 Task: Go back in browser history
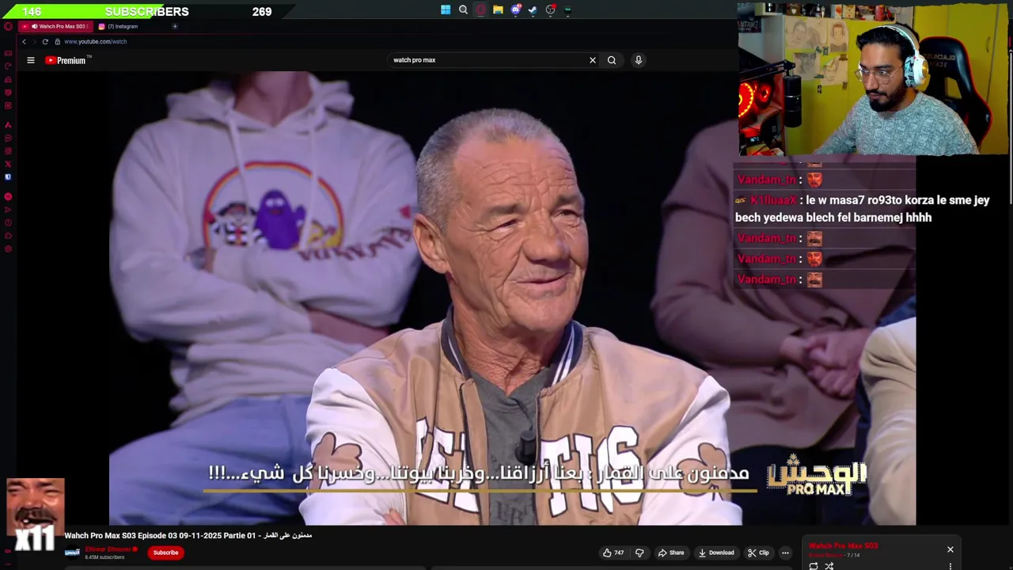(25, 41)
